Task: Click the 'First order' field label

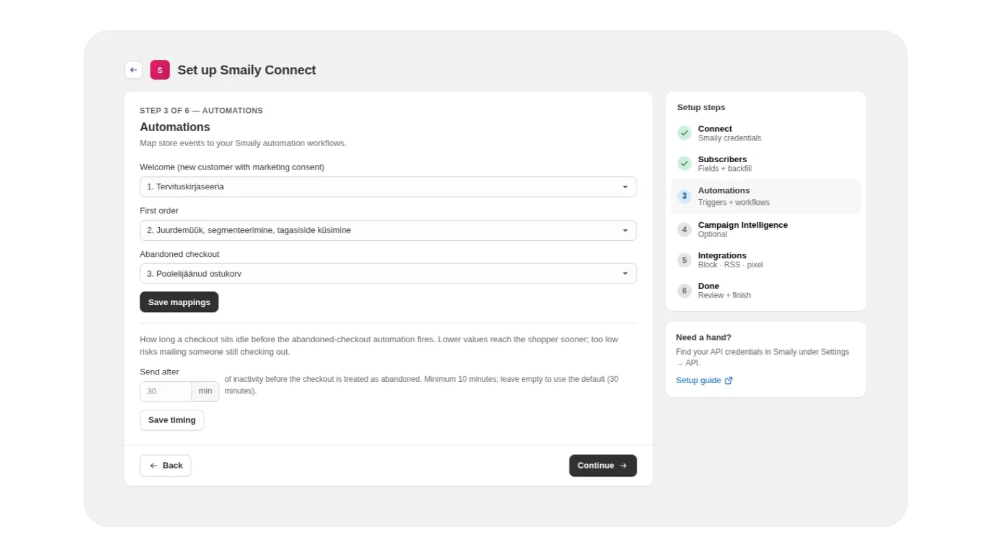Action: click(159, 211)
